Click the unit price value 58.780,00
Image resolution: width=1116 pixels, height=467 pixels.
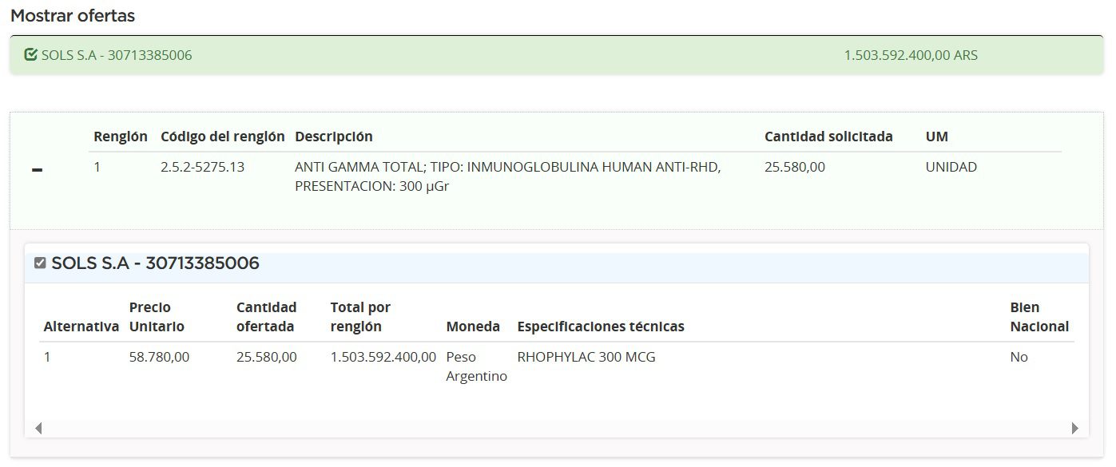[159, 357]
